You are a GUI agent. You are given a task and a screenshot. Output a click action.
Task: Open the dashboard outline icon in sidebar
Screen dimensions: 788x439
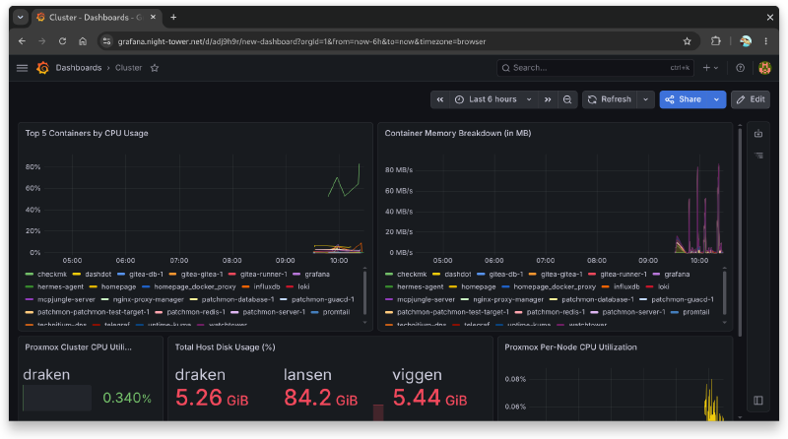(758, 156)
